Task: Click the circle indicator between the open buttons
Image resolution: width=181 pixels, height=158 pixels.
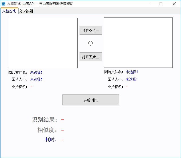Action: [91, 43]
